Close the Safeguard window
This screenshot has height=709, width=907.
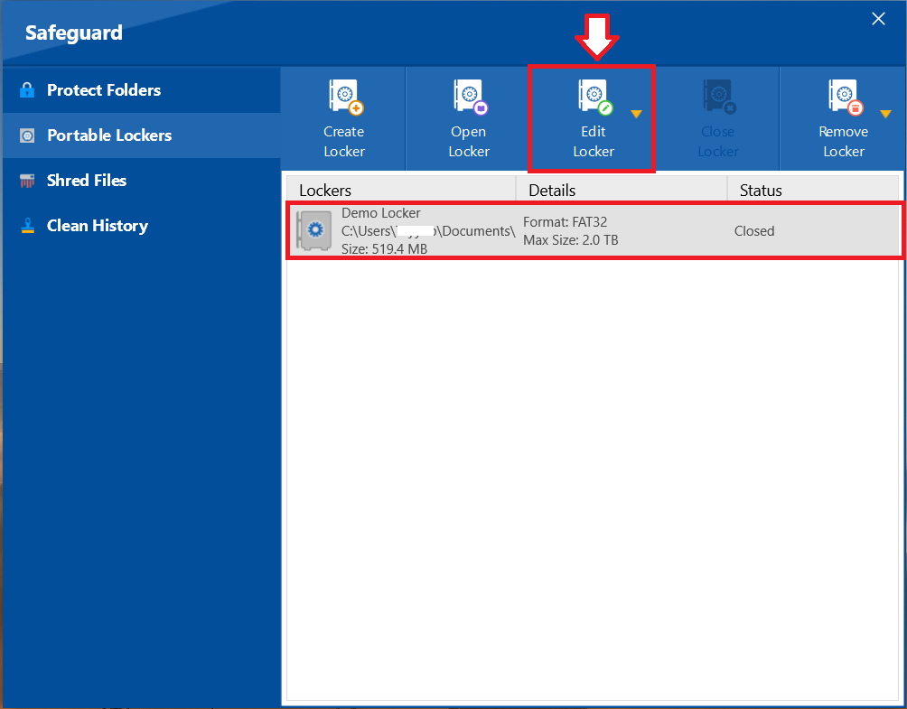click(x=878, y=19)
